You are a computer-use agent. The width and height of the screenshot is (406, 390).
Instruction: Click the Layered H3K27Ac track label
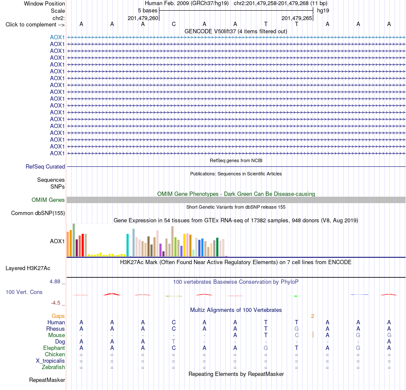pyautogui.click(x=28, y=268)
